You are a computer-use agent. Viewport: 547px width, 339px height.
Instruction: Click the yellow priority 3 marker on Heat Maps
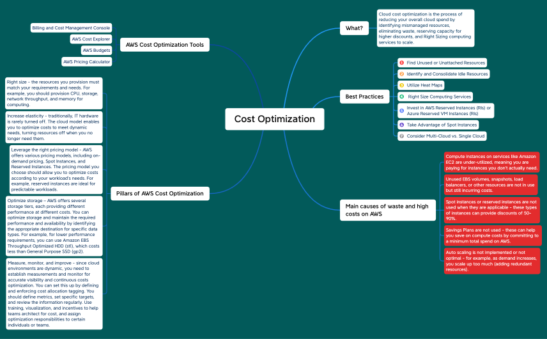pyautogui.click(x=401, y=85)
